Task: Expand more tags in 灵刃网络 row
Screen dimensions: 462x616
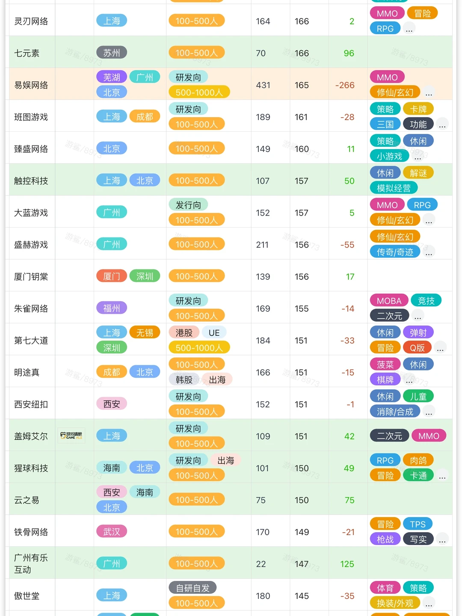Action: point(409,29)
